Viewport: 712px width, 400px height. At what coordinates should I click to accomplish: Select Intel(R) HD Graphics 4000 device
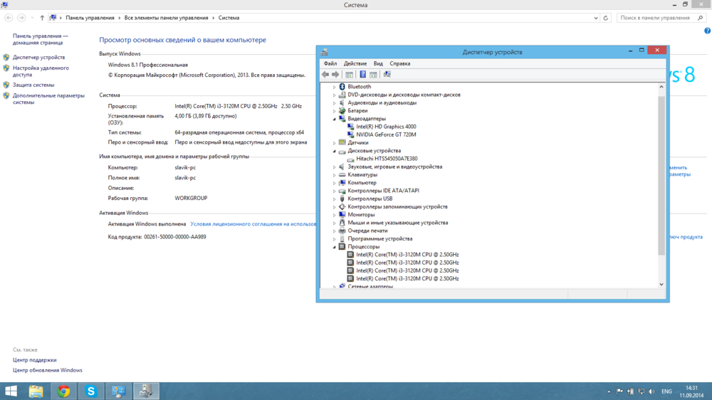click(x=386, y=127)
